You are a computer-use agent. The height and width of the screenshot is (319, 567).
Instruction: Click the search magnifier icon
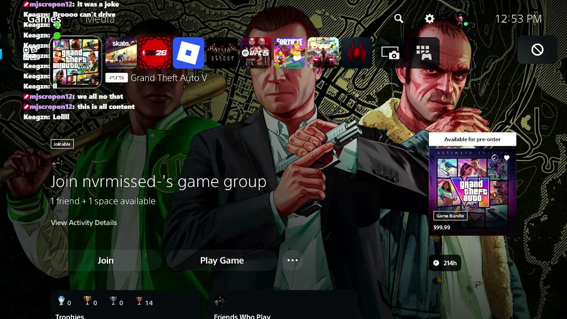tap(399, 19)
